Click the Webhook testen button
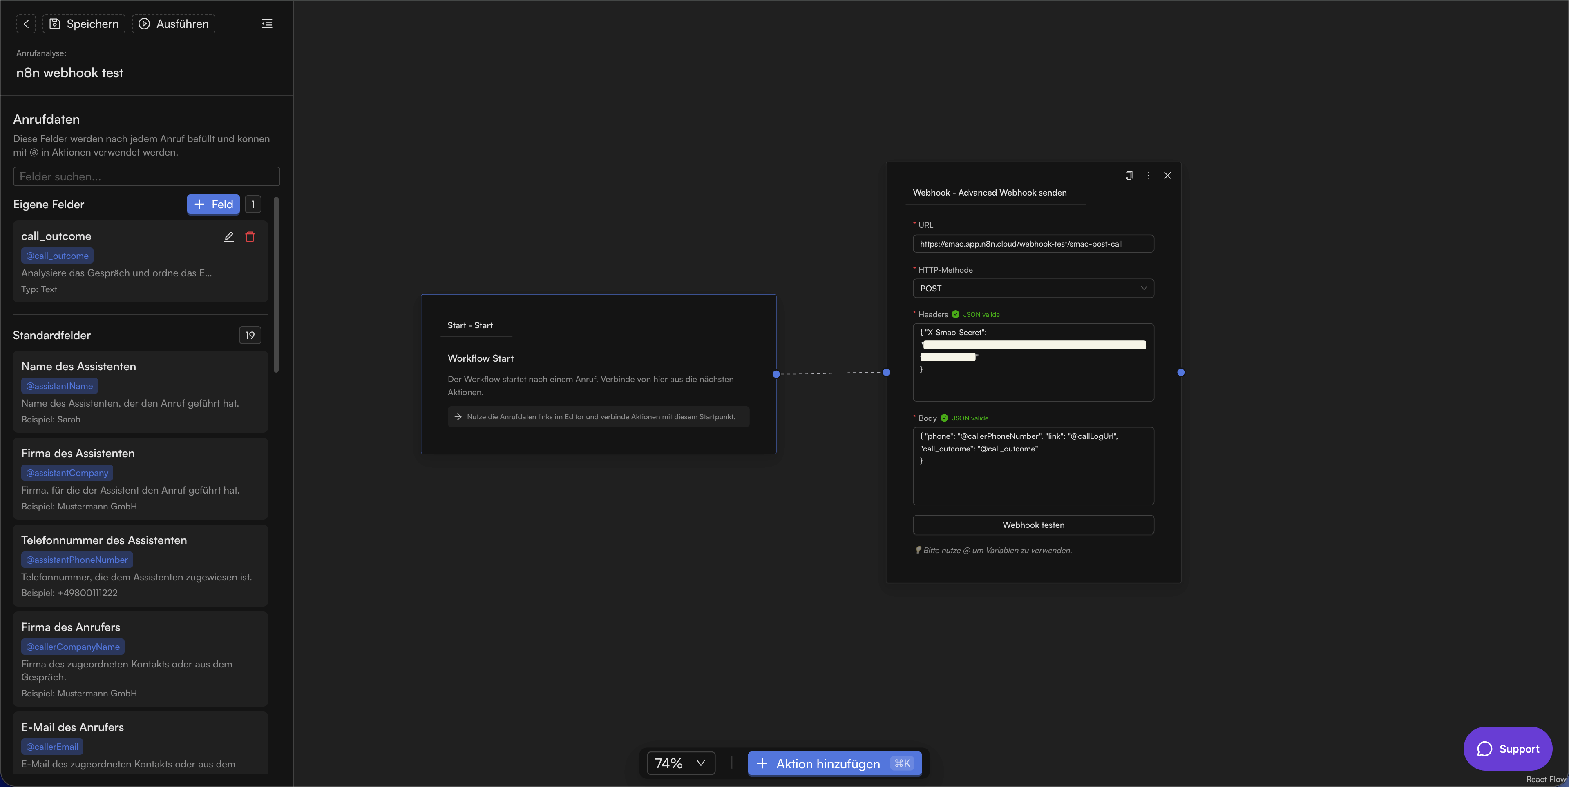This screenshot has width=1569, height=787. pos(1033,525)
